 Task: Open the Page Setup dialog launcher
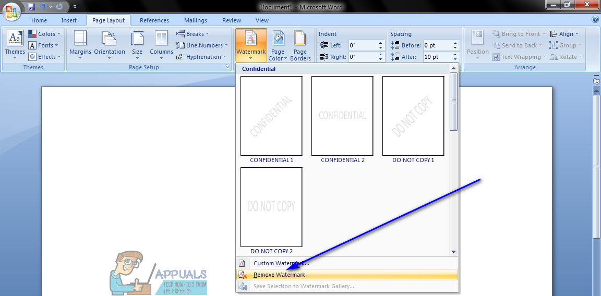click(226, 67)
